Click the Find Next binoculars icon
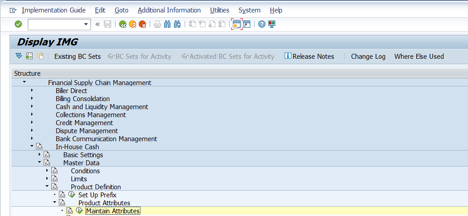Screen dimensions: 468x216 point(177,24)
